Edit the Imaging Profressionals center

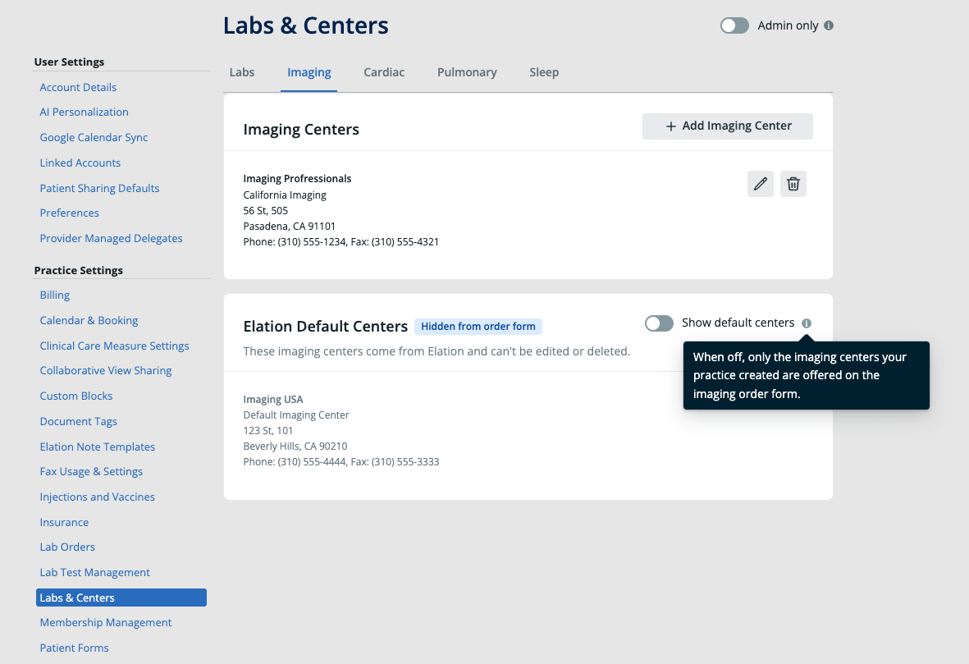tap(760, 184)
